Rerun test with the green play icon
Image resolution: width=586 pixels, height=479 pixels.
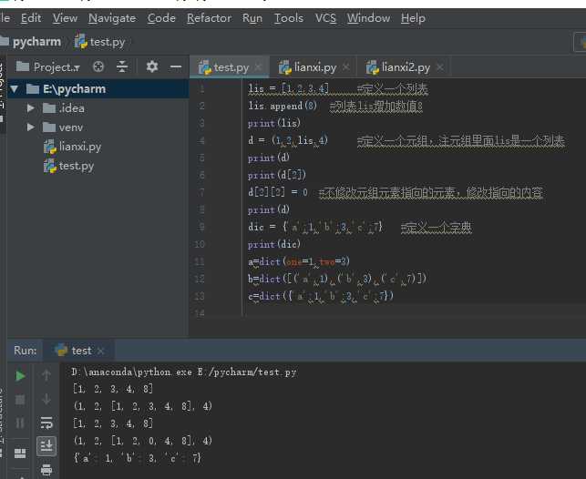coord(20,375)
